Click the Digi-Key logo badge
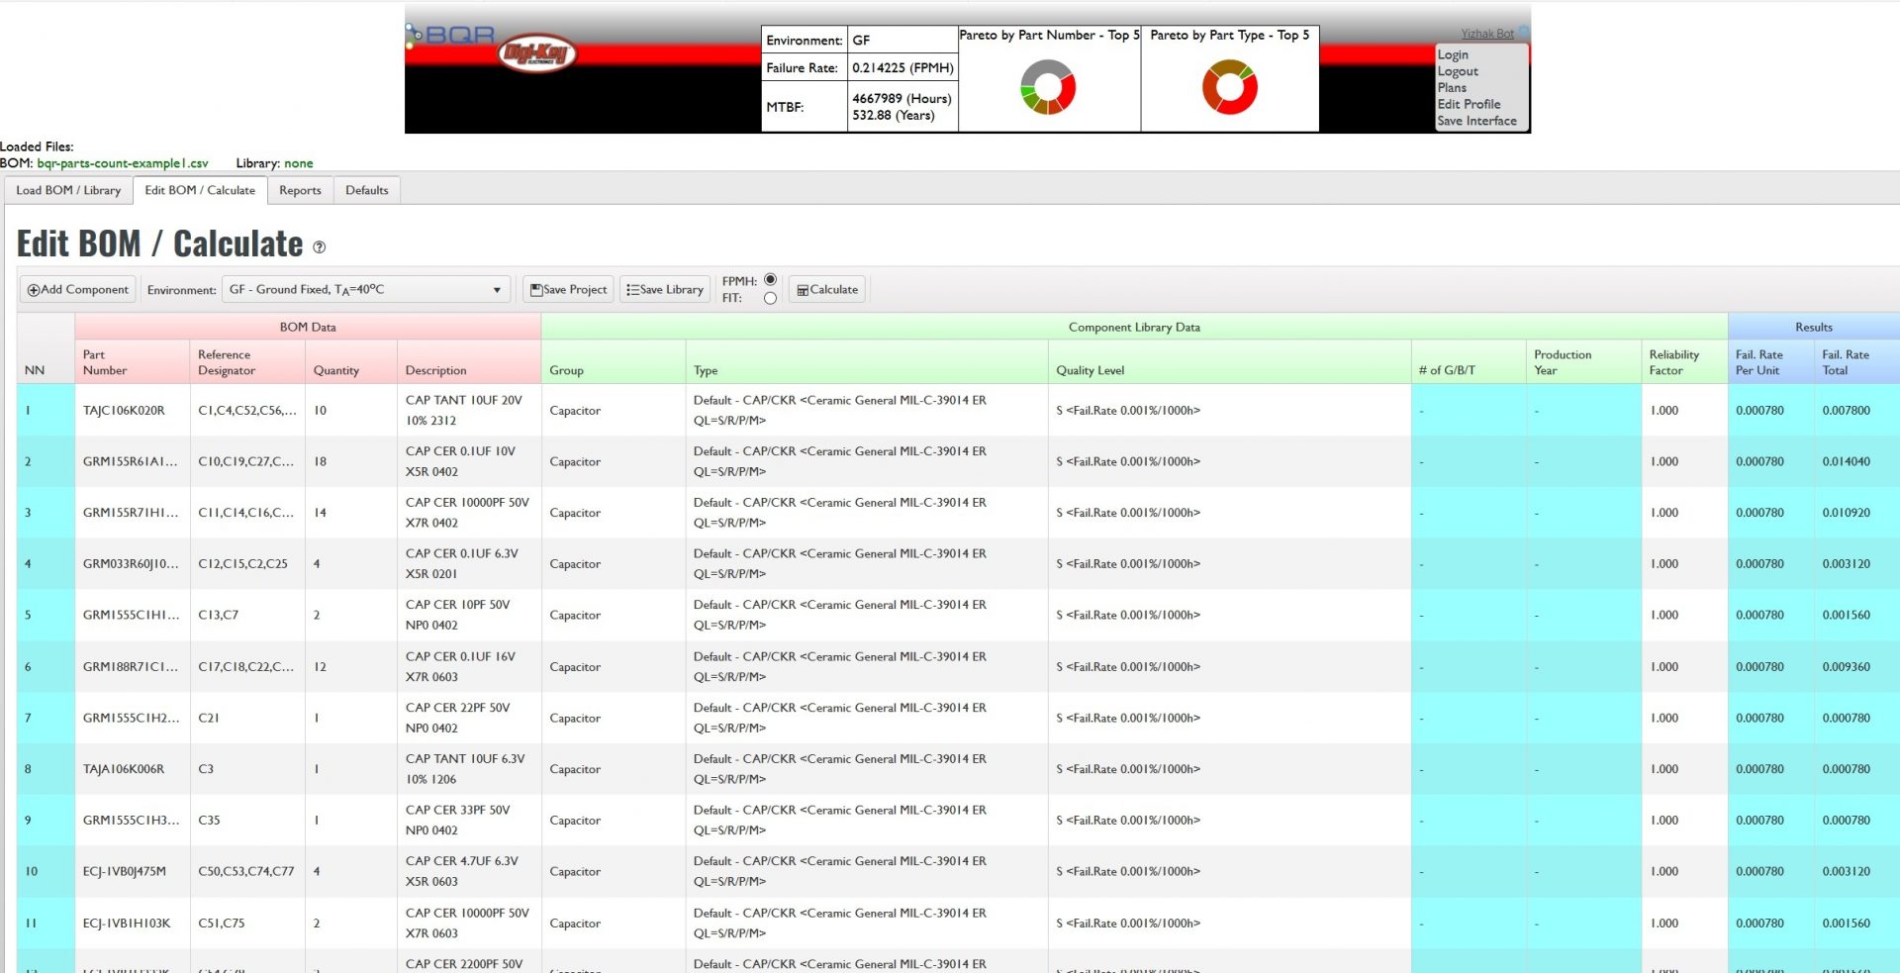 [x=536, y=52]
